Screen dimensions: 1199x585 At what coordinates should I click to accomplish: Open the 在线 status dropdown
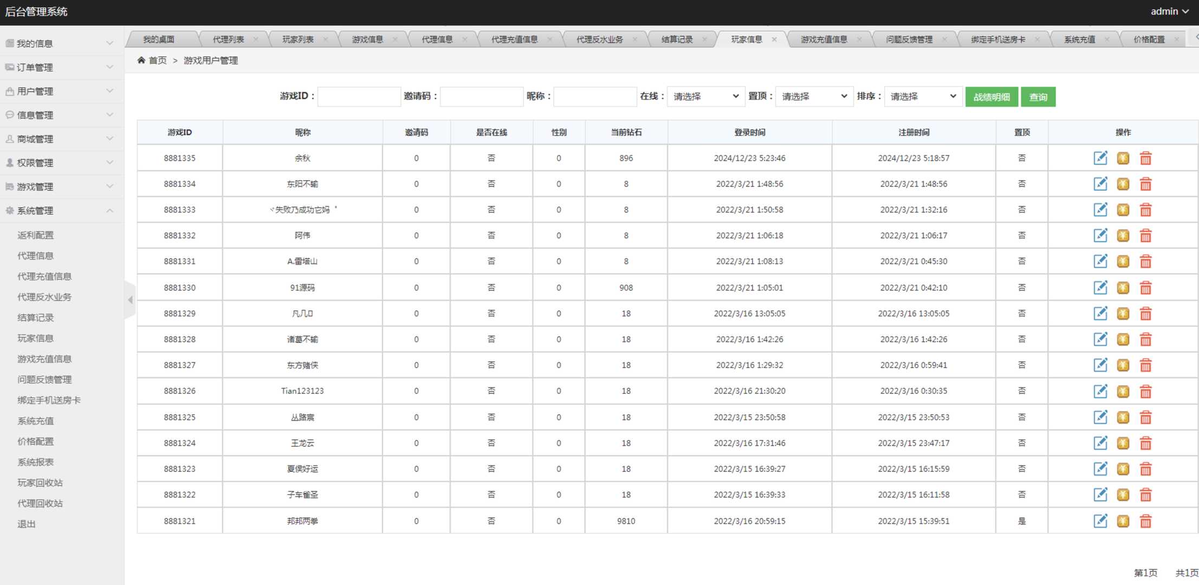point(705,96)
